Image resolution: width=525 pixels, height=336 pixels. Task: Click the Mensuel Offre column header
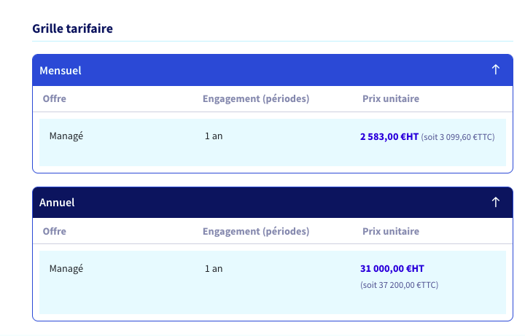[x=54, y=98]
